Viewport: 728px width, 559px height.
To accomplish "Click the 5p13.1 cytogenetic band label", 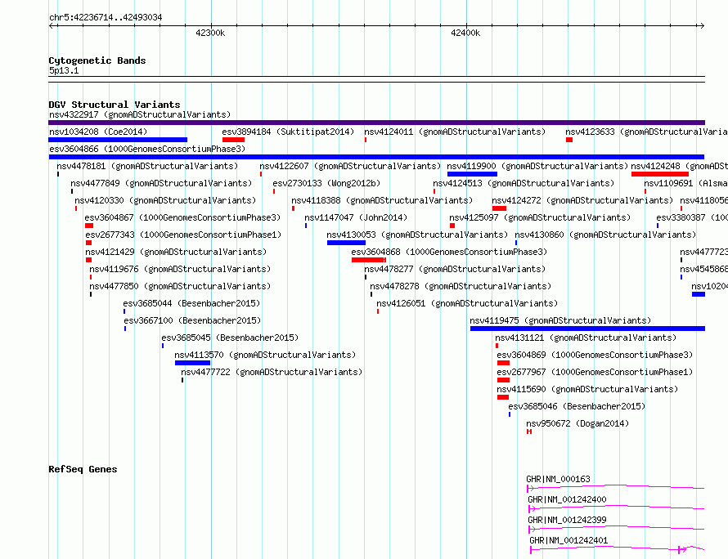I will (x=64, y=70).
